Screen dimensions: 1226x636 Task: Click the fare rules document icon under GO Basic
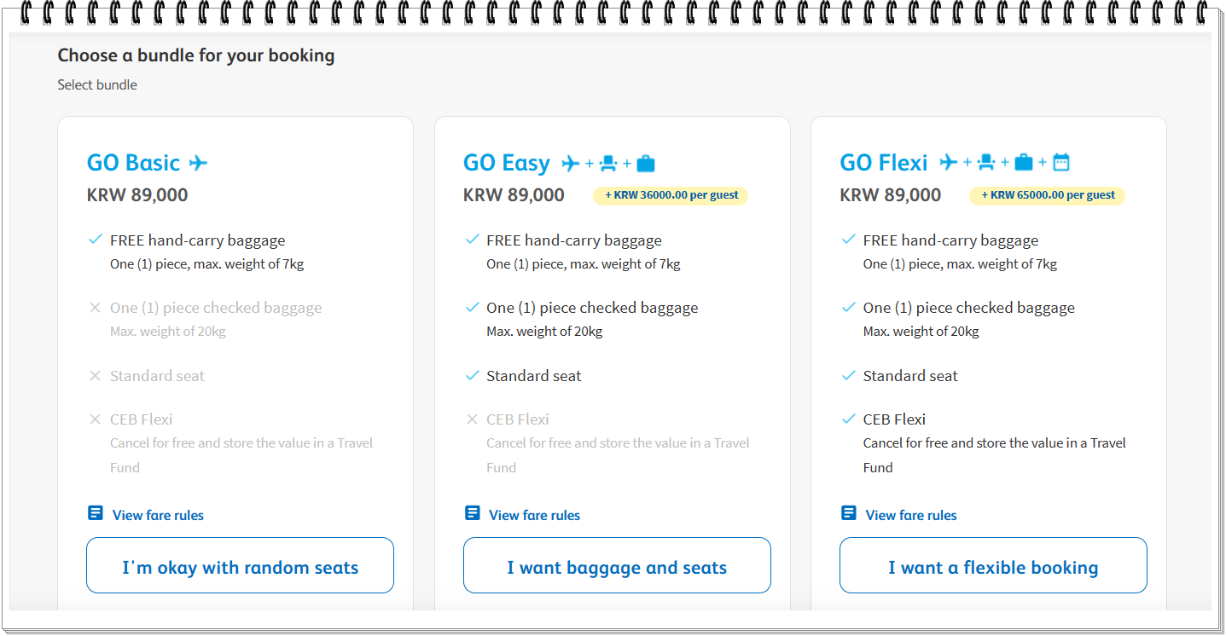pyautogui.click(x=96, y=513)
